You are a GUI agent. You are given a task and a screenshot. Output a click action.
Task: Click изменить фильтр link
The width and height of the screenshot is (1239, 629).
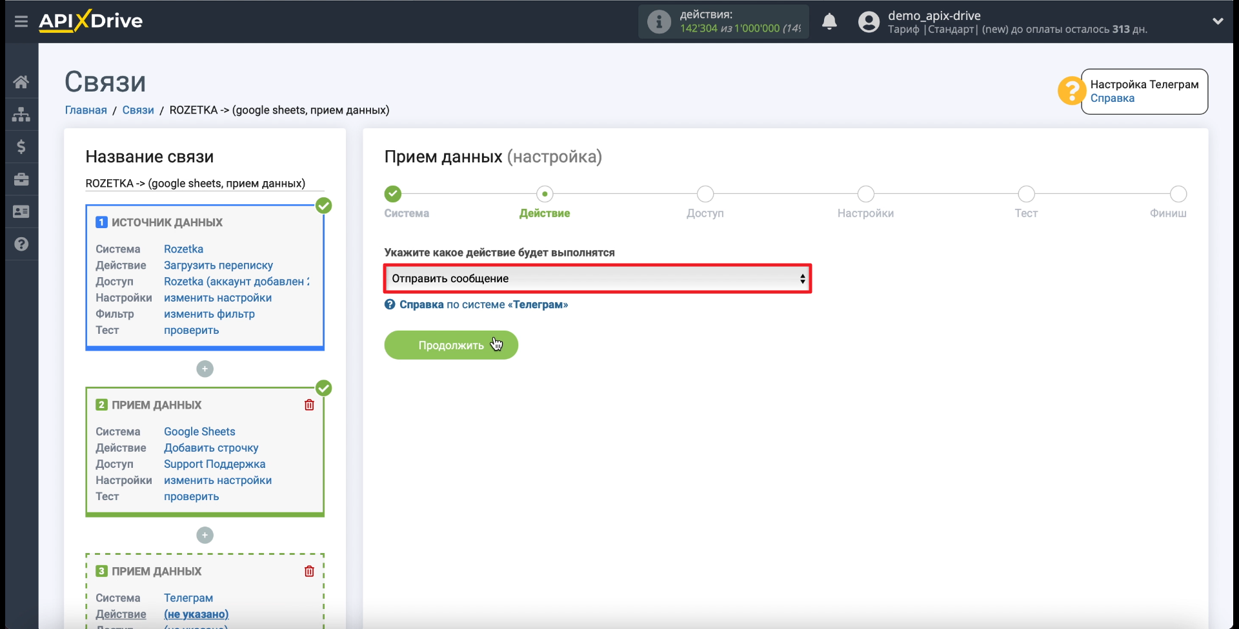click(209, 314)
